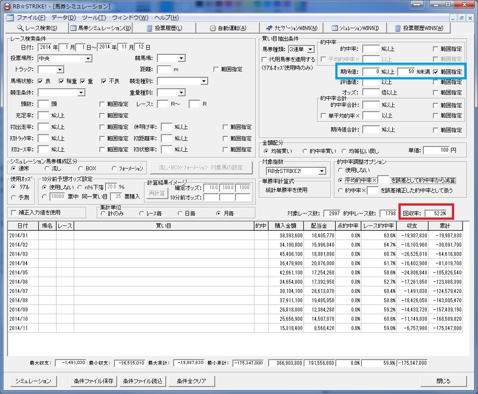The height and width of the screenshot is (394, 478).
Task: Click the 累計 column header
Action: [445, 226]
